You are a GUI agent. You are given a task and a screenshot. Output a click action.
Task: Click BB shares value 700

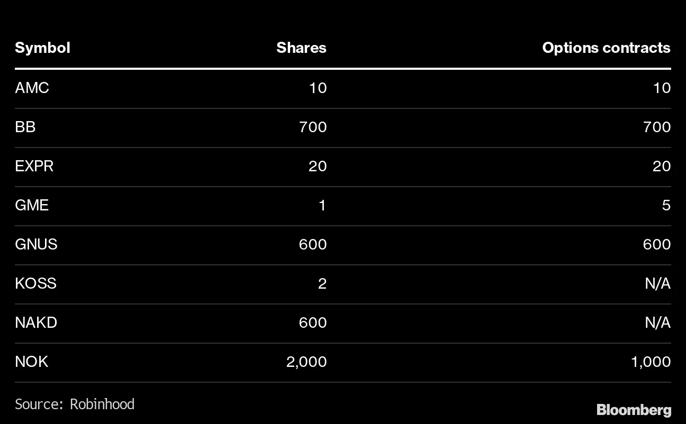point(312,127)
